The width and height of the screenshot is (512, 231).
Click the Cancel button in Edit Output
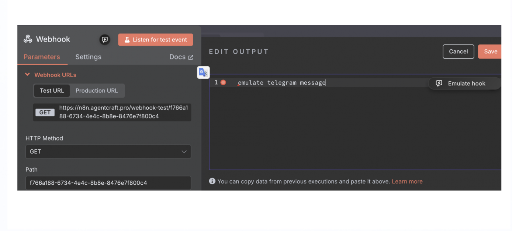click(458, 51)
